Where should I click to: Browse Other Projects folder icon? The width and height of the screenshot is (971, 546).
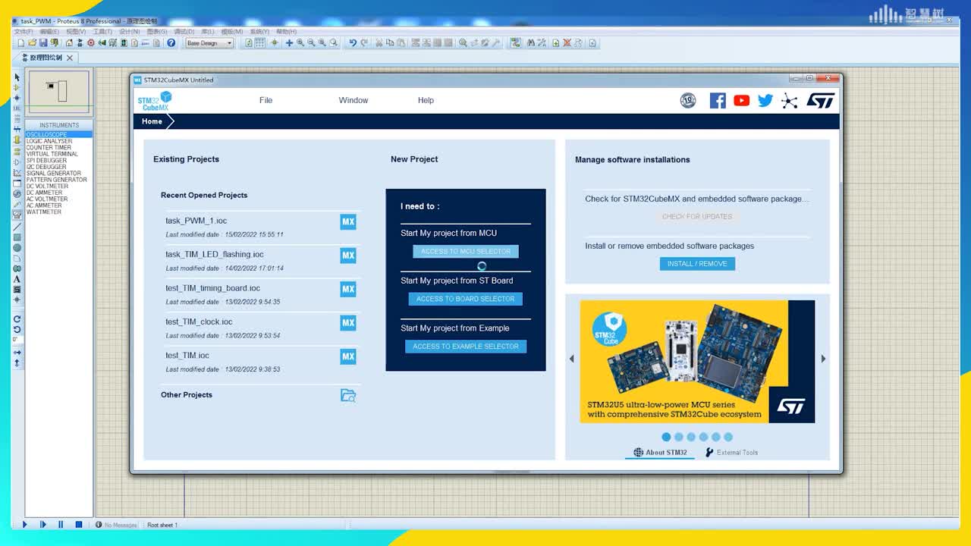point(348,395)
